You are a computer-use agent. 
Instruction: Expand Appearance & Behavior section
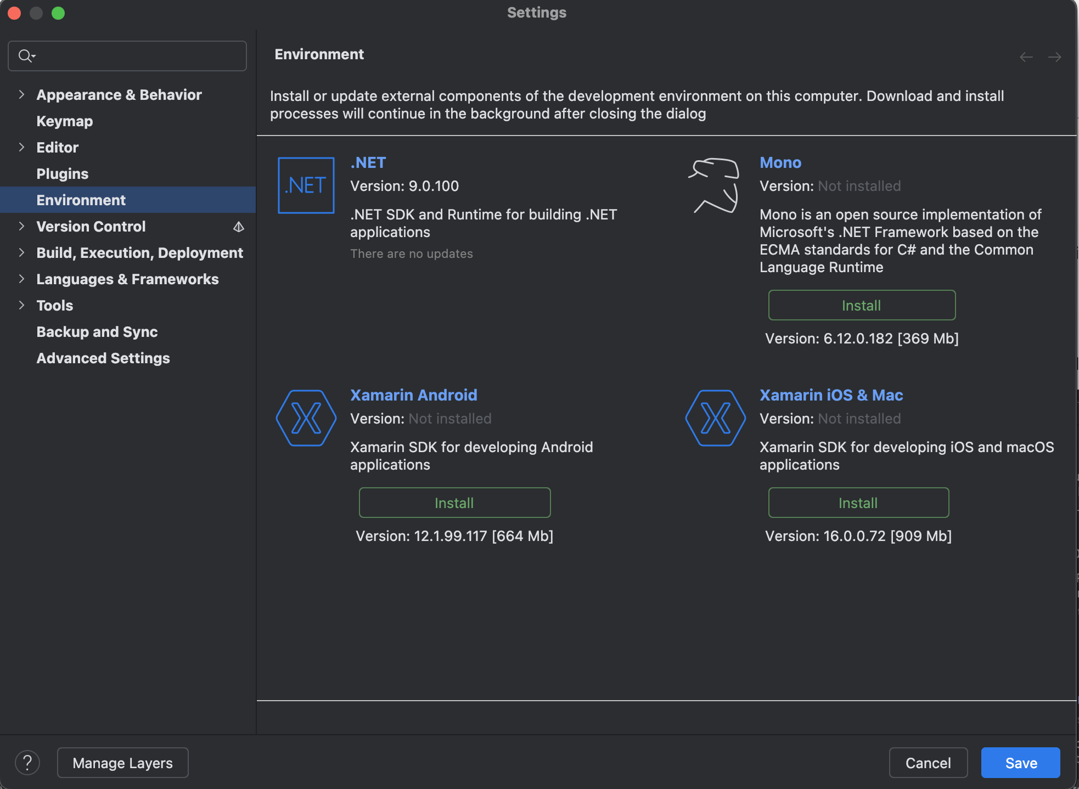[x=21, y=94]
